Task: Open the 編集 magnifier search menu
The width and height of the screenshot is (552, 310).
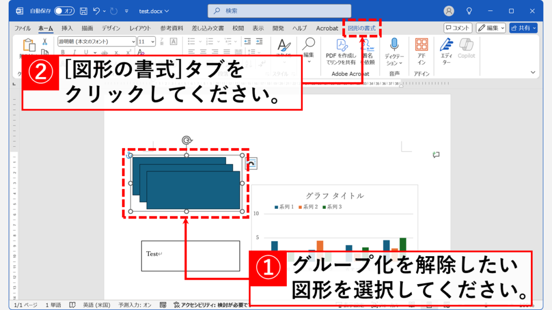Action: point(309,50)
